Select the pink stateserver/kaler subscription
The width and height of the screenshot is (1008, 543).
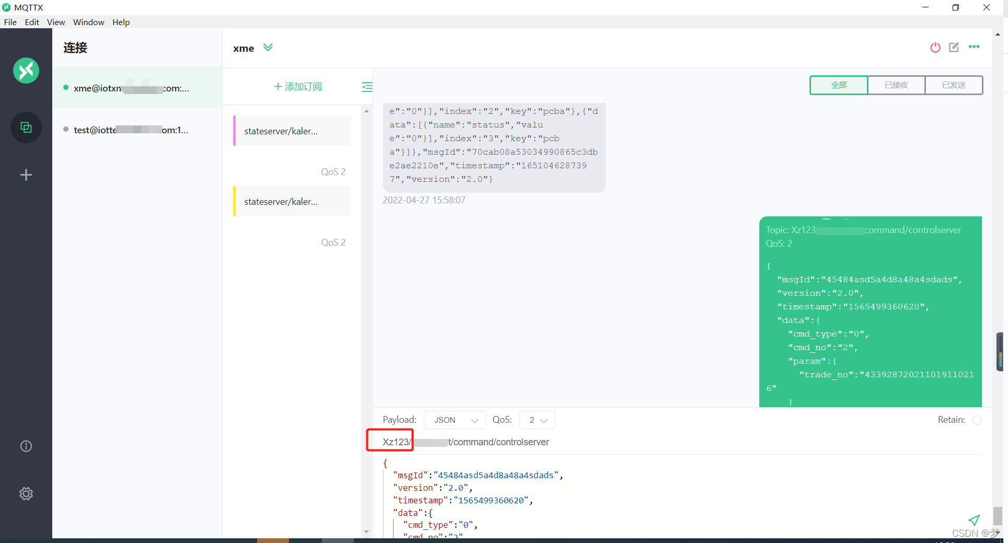coord(292,131)
